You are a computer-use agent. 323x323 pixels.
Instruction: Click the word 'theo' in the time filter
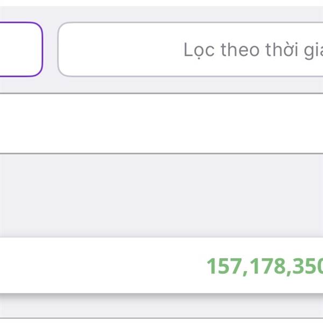tap(240, 50)
